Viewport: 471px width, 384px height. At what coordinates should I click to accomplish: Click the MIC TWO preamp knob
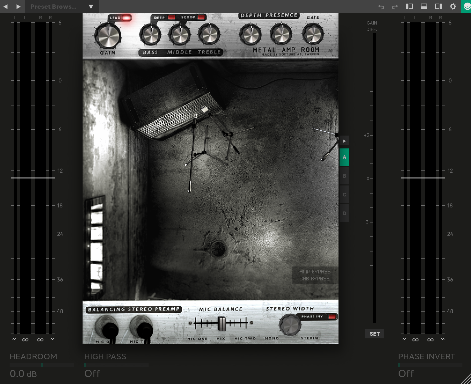click(142, 328)
